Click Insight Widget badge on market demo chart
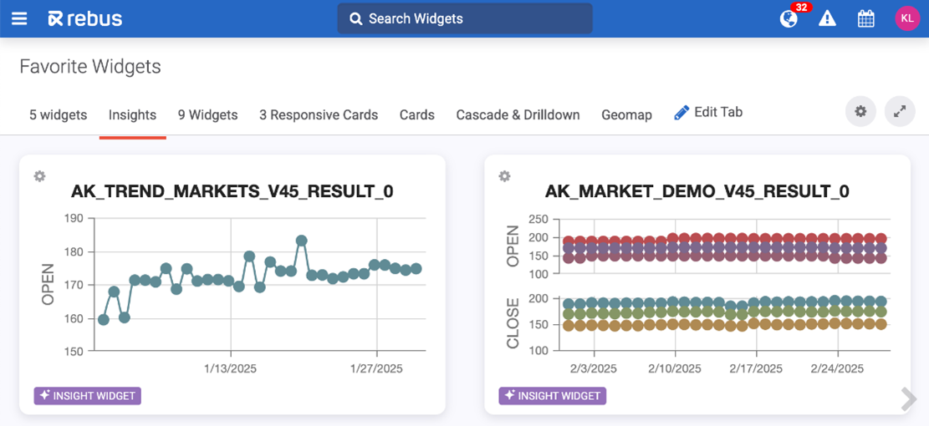 point(553,396)
